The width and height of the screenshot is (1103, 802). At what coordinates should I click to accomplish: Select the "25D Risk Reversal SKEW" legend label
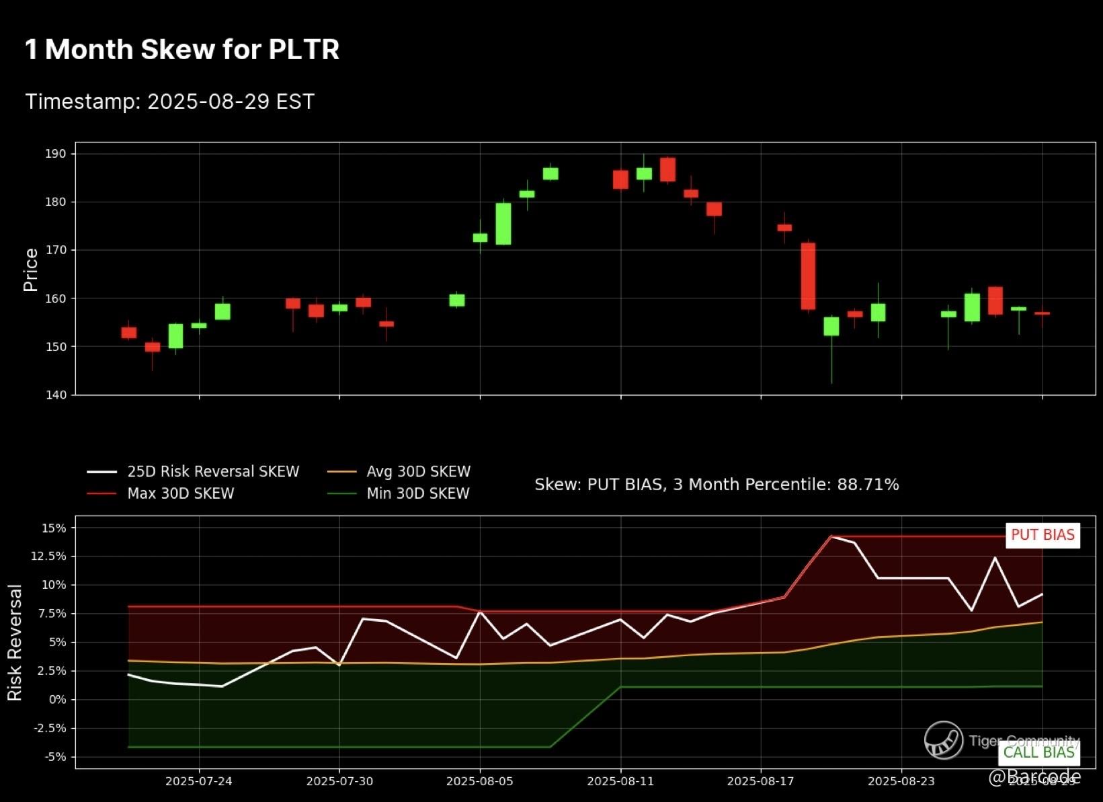213,472
